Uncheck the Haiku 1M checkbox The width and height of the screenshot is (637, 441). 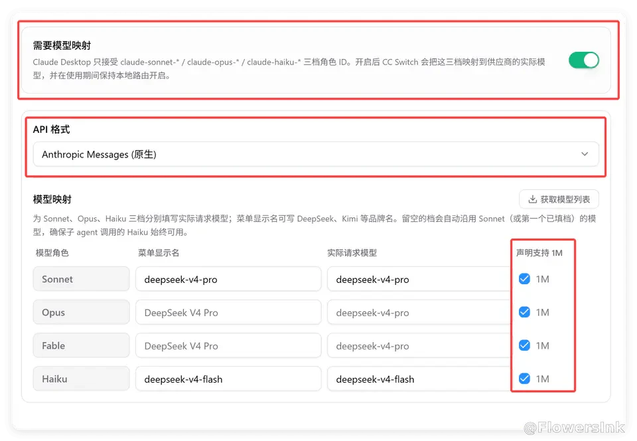pyautogui.click(x=524, y=379)
